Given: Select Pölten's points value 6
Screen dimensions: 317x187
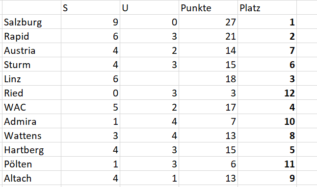Looking at the screenshot, I should pyautogui.click(x=208, y=164).
